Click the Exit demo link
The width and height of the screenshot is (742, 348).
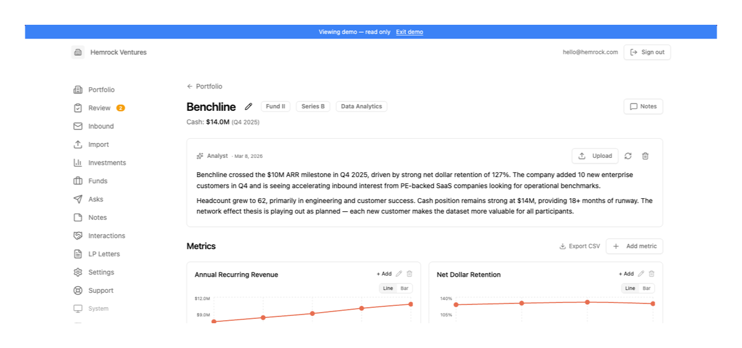pos(409,32)
